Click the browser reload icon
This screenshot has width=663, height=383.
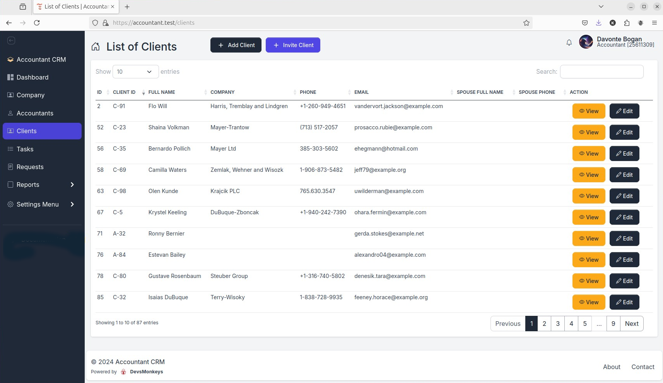[x=37, y=23]
